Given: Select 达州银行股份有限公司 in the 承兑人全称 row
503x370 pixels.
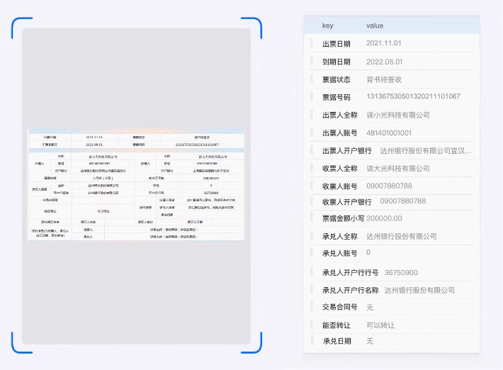Looking at the screenshot, I should (x=402, y=237).
